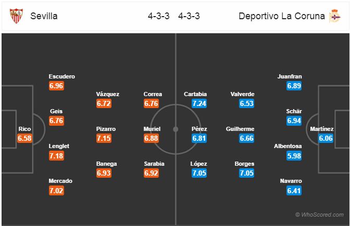Select Sevilla's 4-3-3 formation label
The image size is (350, 226).
click(x=159, y=16)
